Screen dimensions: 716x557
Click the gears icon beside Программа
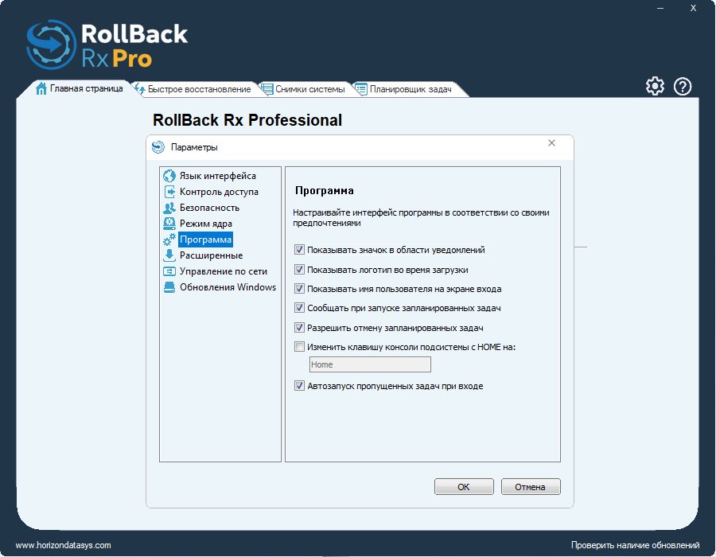click(x=169, y=240)
